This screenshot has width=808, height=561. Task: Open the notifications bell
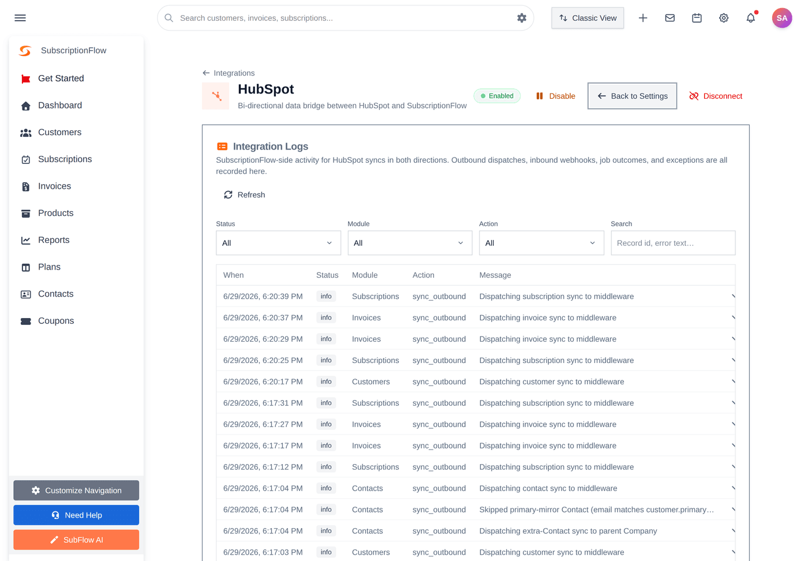[x=751, y=18]
